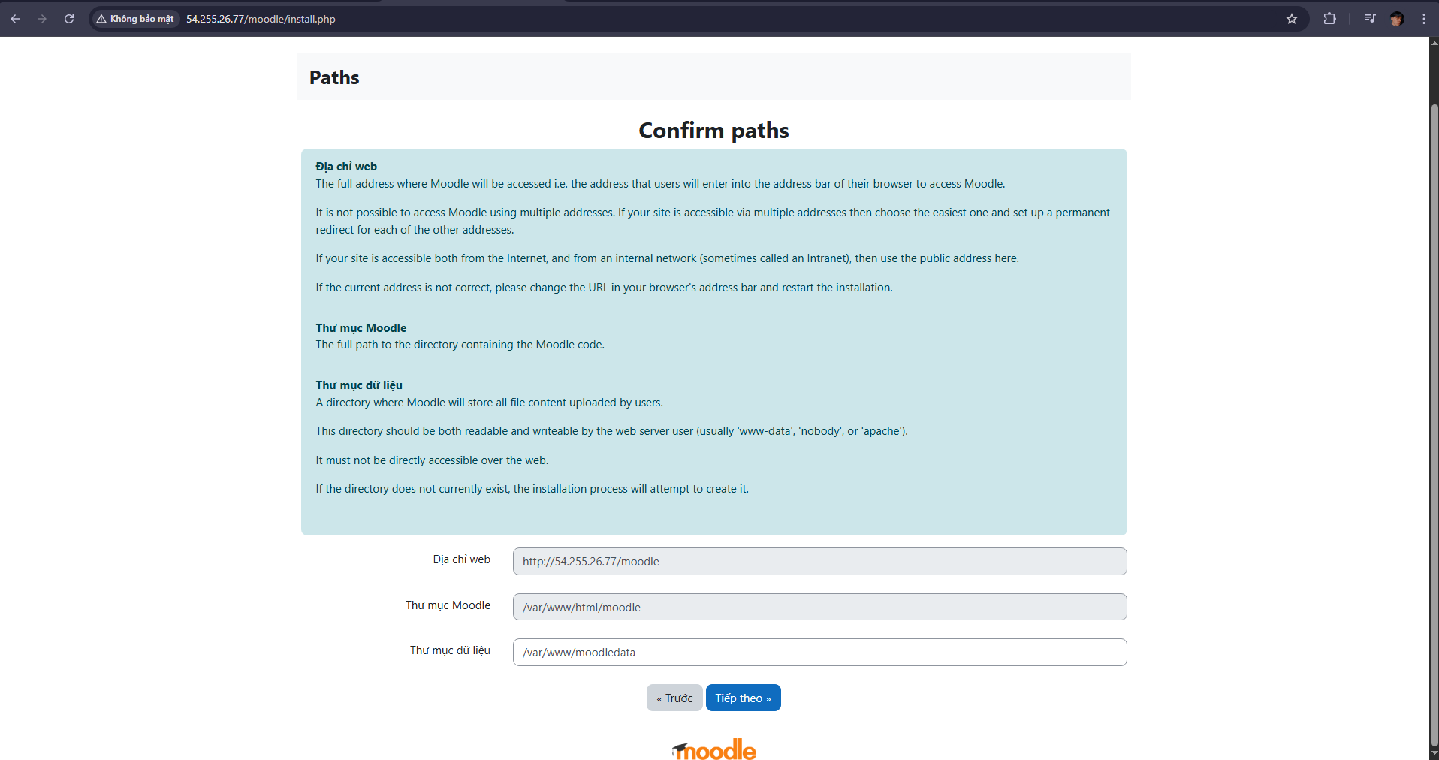The height and width of the screenshot is (760, 1439).
Task: Click the Moodle logo at page bottom
Action: [x=714, y=749]
